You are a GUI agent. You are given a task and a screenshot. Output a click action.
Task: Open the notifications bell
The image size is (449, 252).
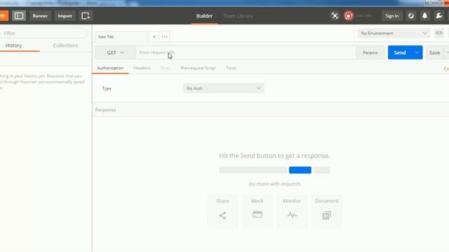click(424, 15)
